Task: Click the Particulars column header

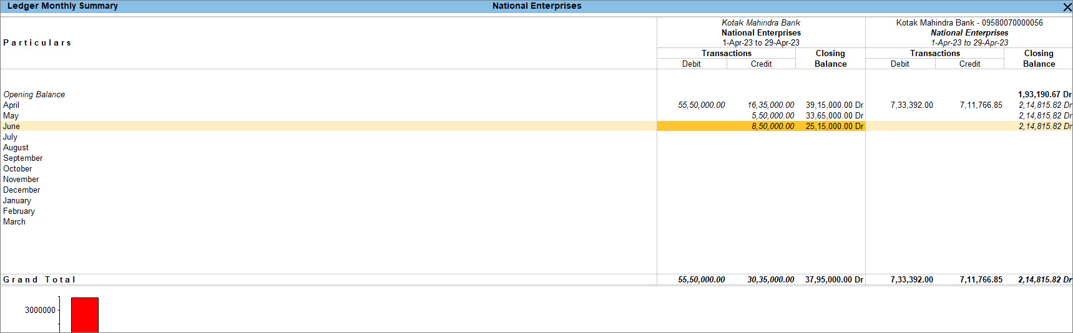Action: [37, 43]
